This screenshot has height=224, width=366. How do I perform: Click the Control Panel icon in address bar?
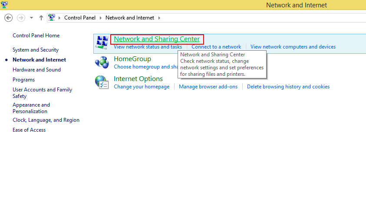(52, 17)
